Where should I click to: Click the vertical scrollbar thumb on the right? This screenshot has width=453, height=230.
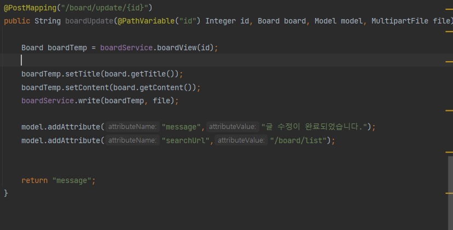pos(450,193)
